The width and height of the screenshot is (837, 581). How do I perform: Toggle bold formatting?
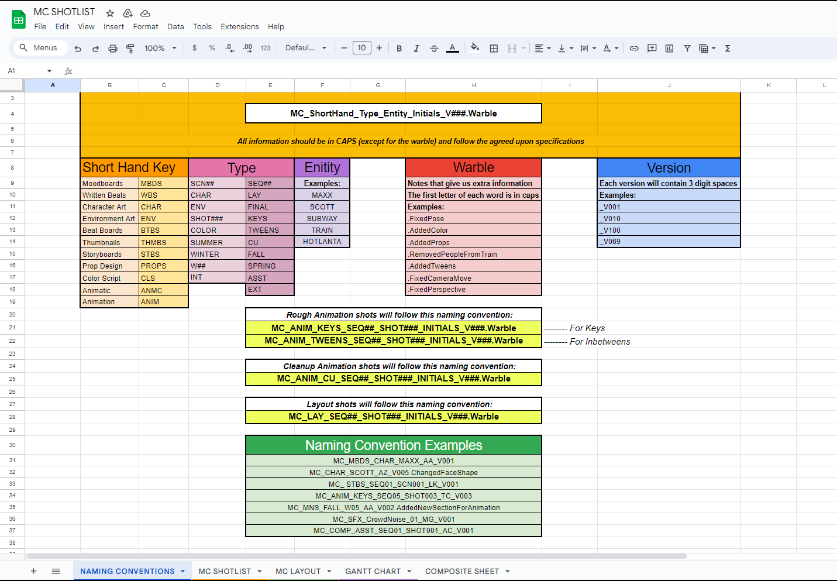399,49
